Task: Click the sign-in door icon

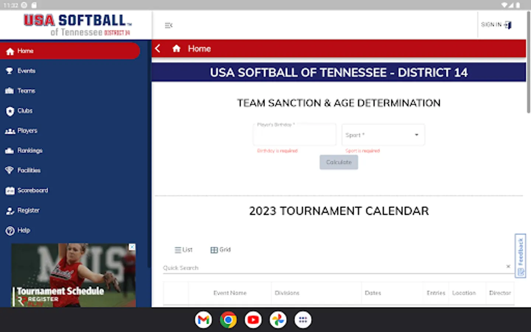Action: (508, 25)
